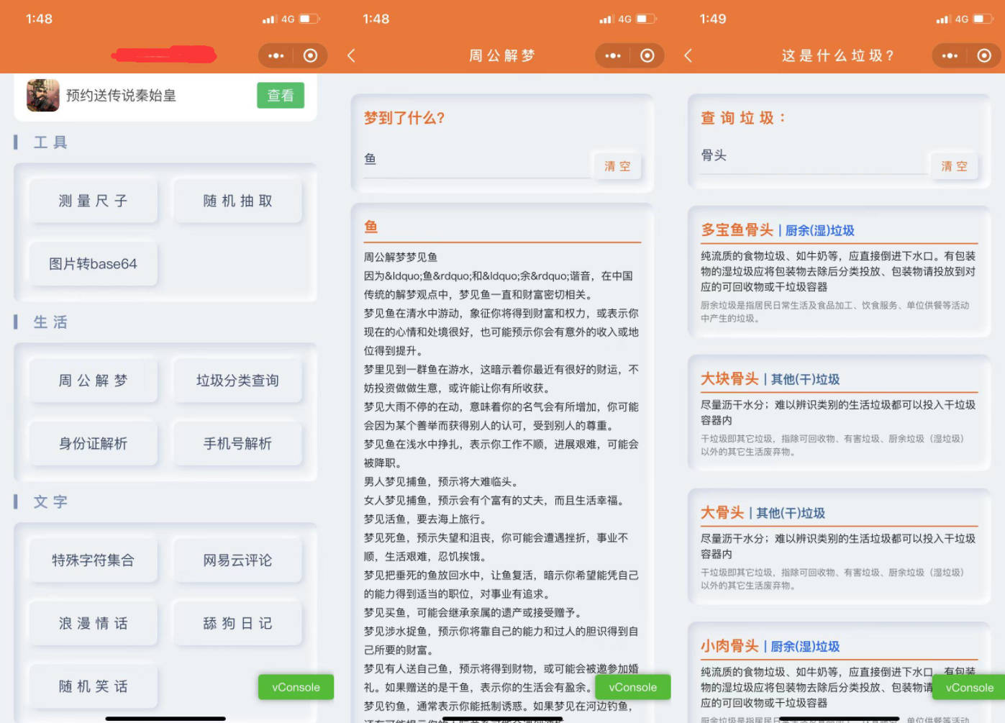The height and width of the screenshot is (723, 1005).
Task: Tap the 文字 section header
Action: tap(50, 502)
